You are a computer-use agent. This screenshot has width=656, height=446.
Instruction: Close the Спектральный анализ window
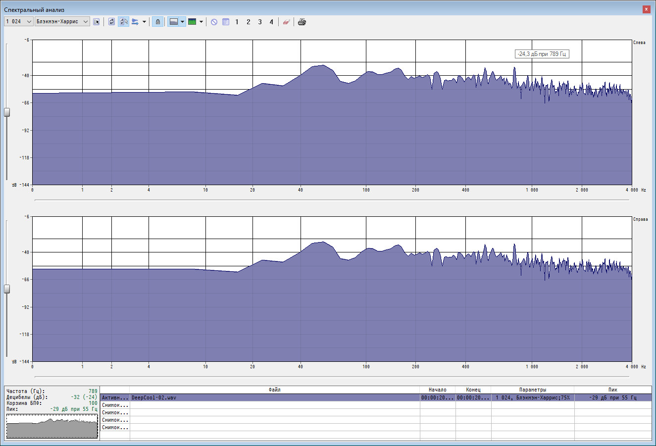[x=647, y=9]
